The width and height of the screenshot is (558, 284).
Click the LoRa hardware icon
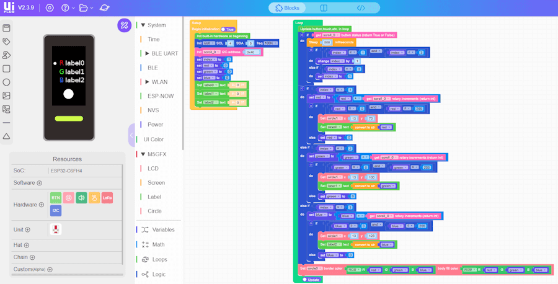[107, 197]
